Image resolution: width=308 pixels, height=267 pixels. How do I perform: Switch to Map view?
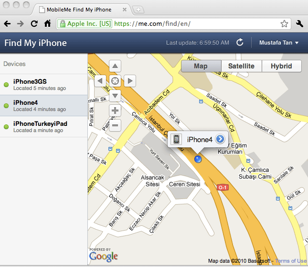201,66
